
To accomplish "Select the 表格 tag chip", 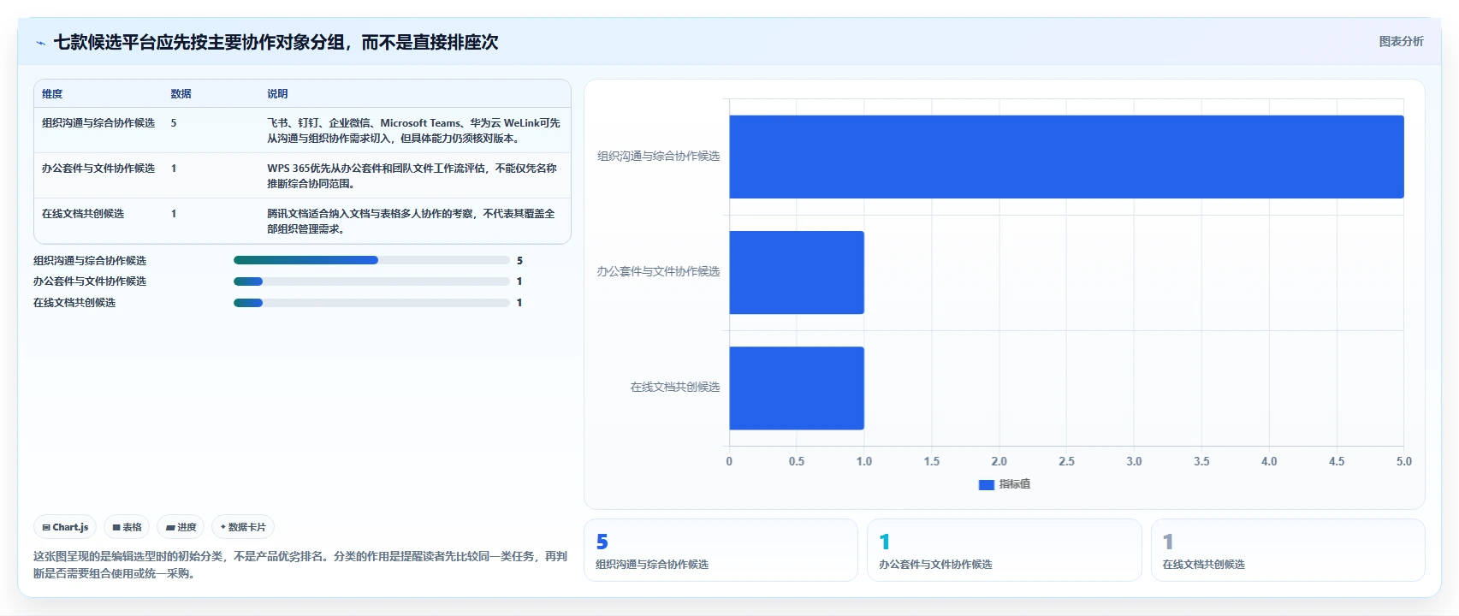I will (127, 527).
